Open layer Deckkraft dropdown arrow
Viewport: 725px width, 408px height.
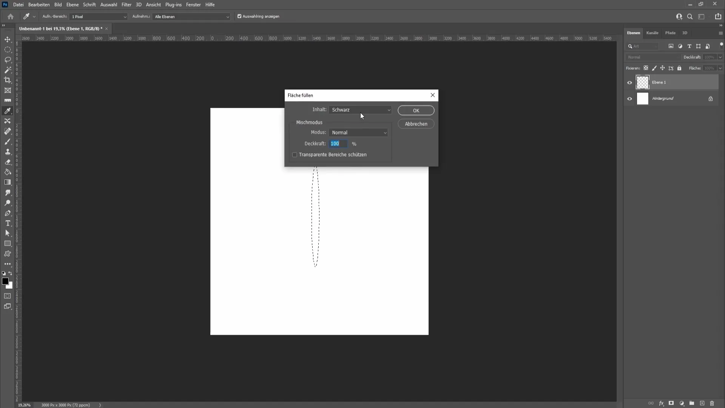(720, 57)
